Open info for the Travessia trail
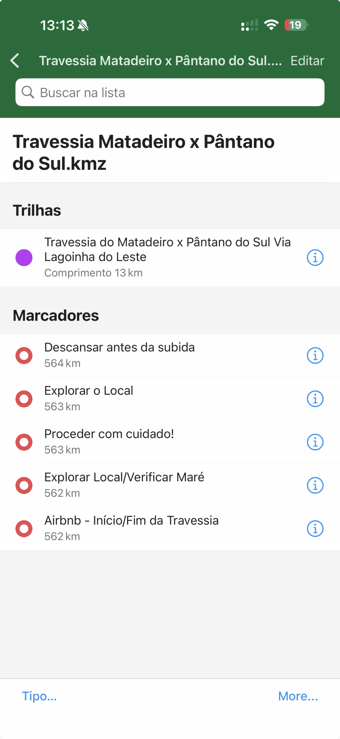 pyautogui.click(x=315, y=257)
